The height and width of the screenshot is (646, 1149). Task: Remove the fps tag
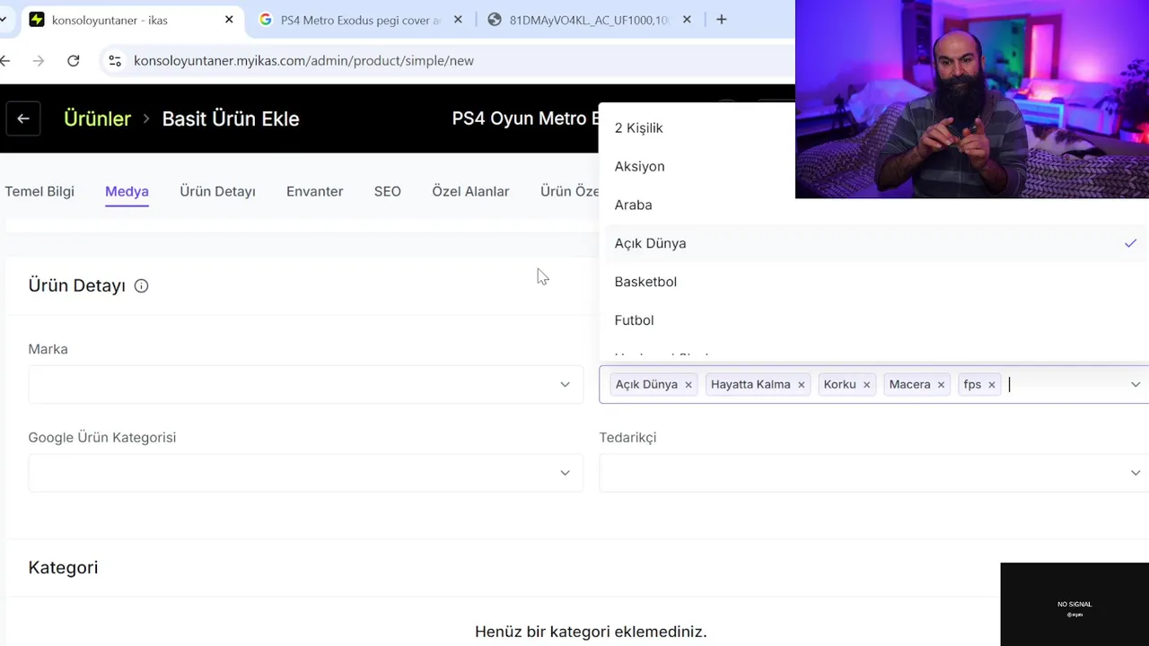[992, 384]
